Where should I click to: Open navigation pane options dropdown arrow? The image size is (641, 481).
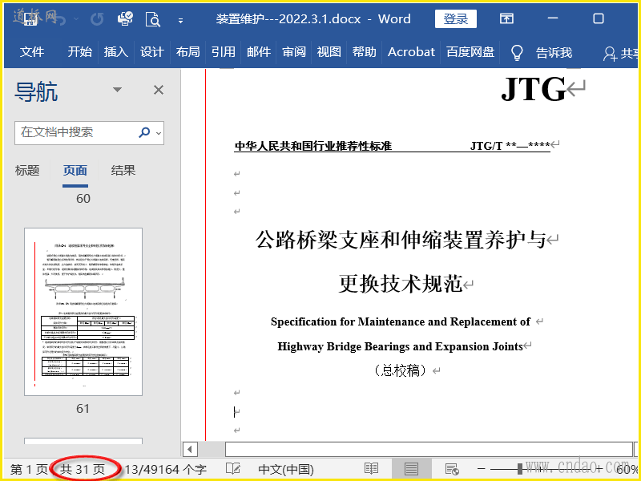pos(117,90)
